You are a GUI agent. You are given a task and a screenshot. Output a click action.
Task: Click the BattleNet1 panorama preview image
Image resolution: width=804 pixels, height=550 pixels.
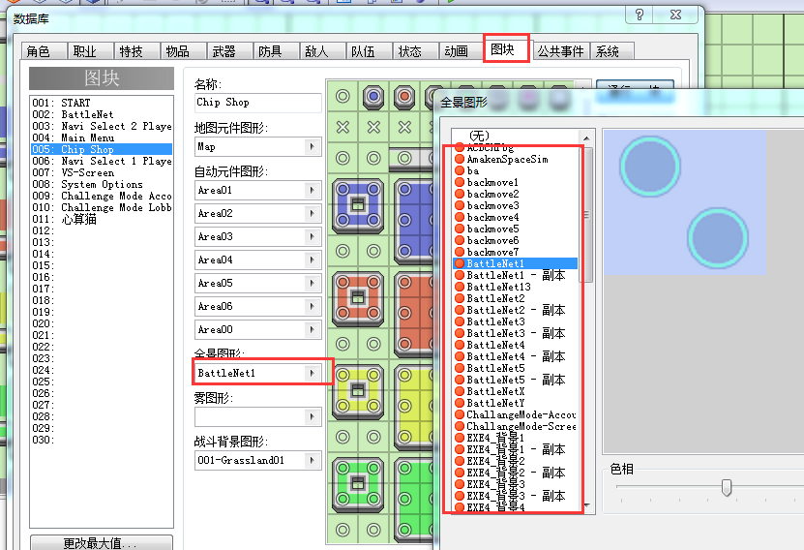pyautogui.click(x=685, y=202)
